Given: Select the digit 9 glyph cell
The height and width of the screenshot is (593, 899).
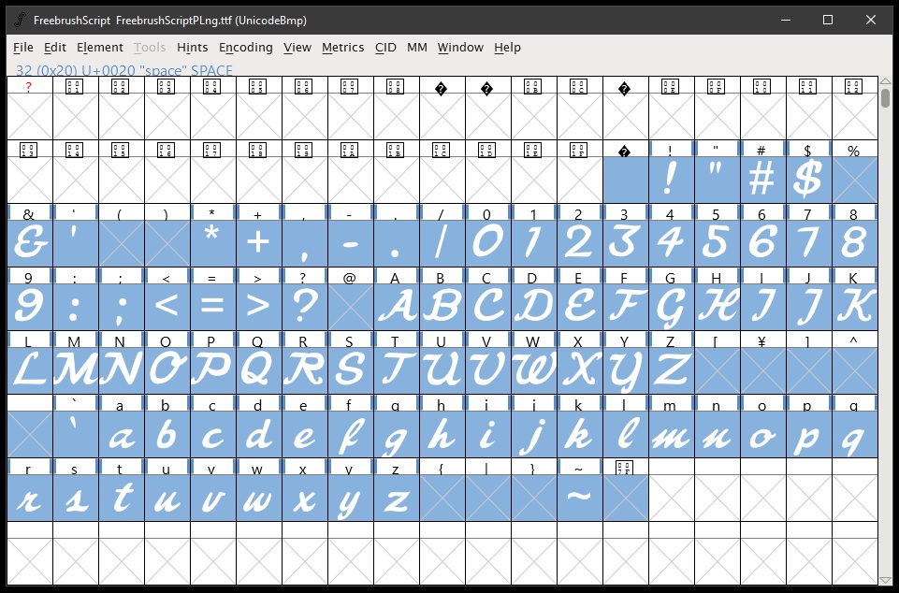Looking at the screenshot, I should [x=30, y=308].
